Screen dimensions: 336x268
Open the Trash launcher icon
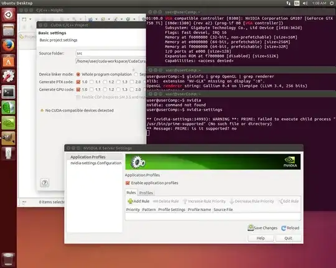click(8, 259)
